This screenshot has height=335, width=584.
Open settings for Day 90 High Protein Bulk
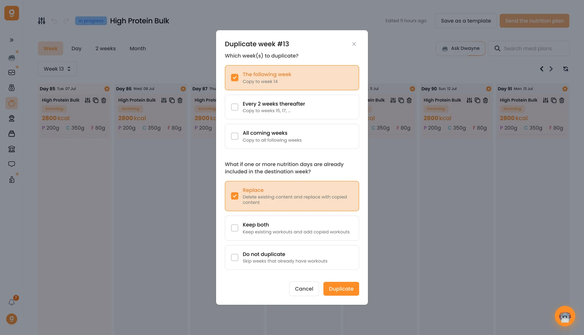(469, 100)
